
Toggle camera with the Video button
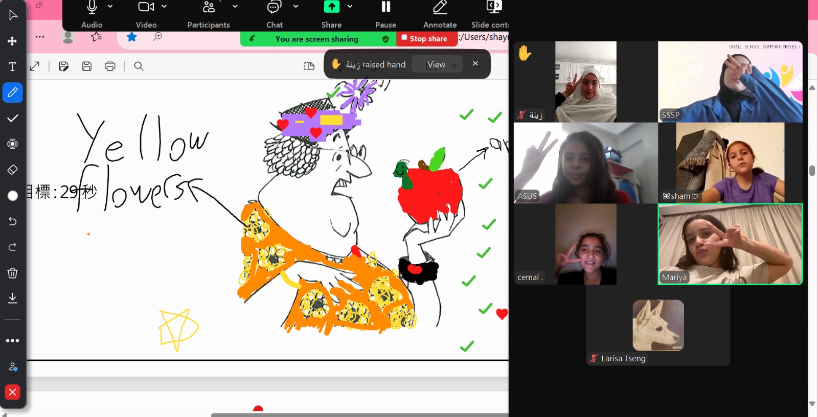[x=146, y=13]
